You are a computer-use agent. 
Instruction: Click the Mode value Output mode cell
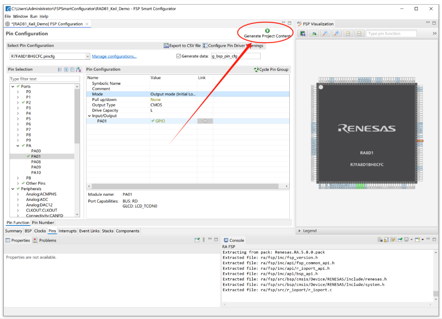click(173, 94)
